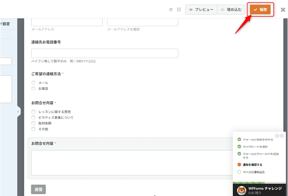Click the メールアドレスを確認 confirm field
This screenshot has height=196, width=288.
coord(143,22)
